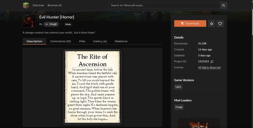Screen dimensions: 253x128
Task: Click the Created value 16 days ago
Action: coord(205,49)
